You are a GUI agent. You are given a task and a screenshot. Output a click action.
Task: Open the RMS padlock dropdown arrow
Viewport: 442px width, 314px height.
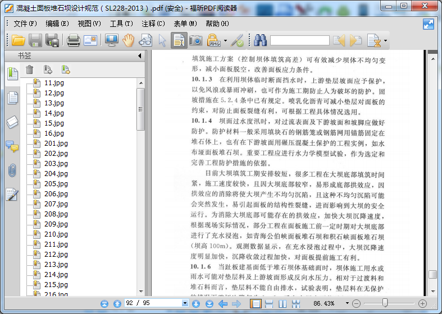(x=225, y=41)
